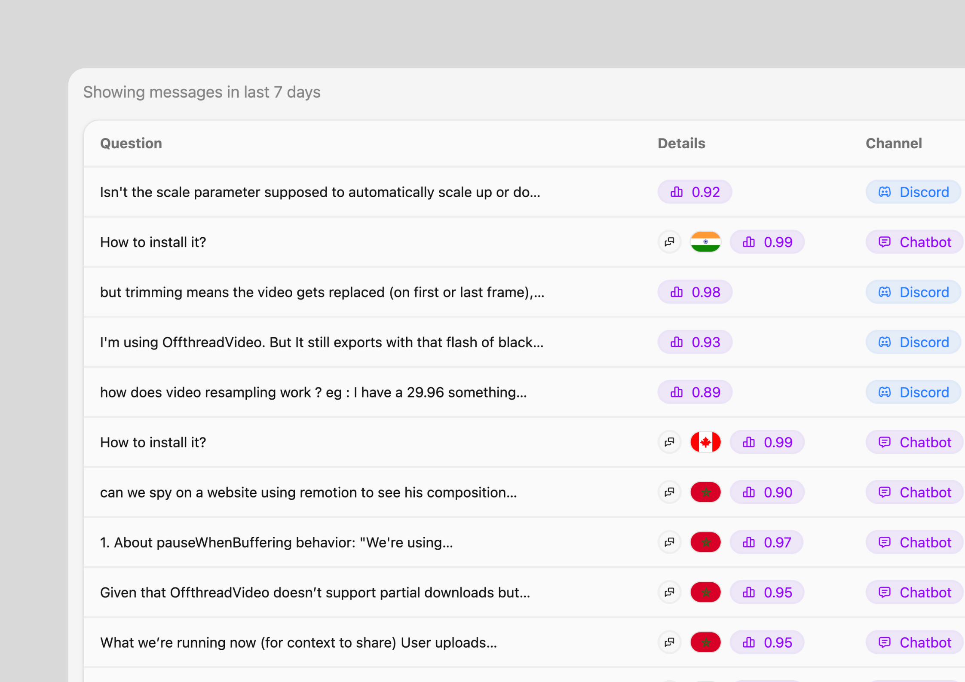Click Morocco flag on 'spy on a website' row
The width and height of the screenshot is (965, 682).
[x=705, y=492]
